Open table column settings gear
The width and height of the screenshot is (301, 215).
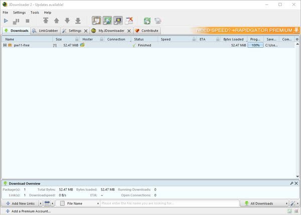pos(297,39)
